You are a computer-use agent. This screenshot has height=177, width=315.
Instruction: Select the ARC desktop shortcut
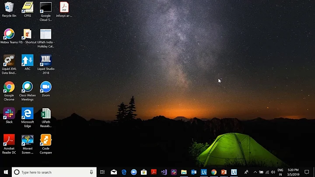[28, 62]
